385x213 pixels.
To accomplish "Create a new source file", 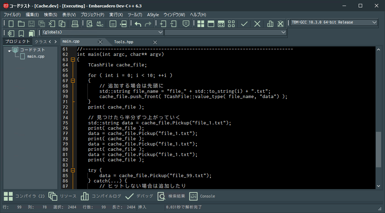I will click(x=11, y=24).
